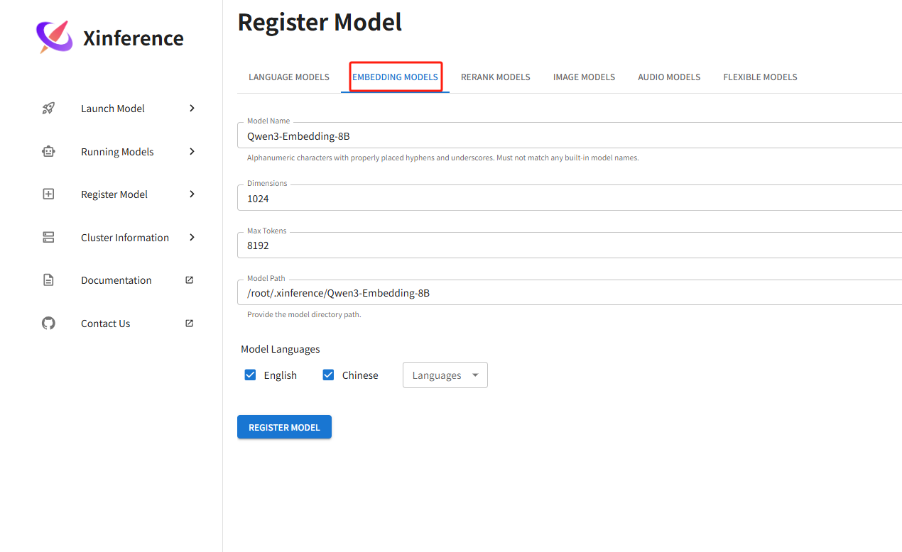Screen dimensions: 902x552
Task: Expand the Register Model chevron
Action: pyautogui.click(x=192, y=194)
